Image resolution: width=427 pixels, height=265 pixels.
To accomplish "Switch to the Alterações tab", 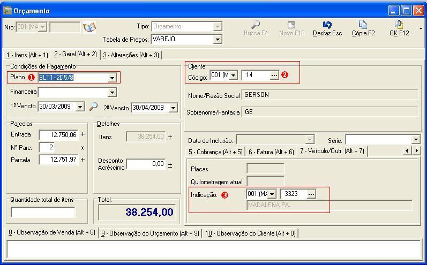I will click(131, 55).
